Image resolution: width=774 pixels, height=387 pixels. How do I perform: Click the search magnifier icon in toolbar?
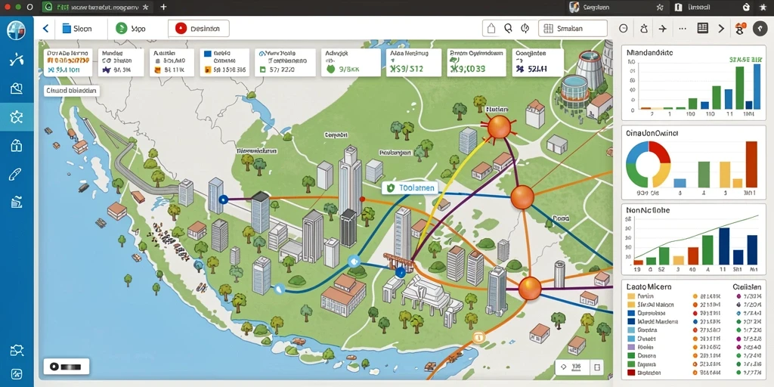[x=508, y=29]
